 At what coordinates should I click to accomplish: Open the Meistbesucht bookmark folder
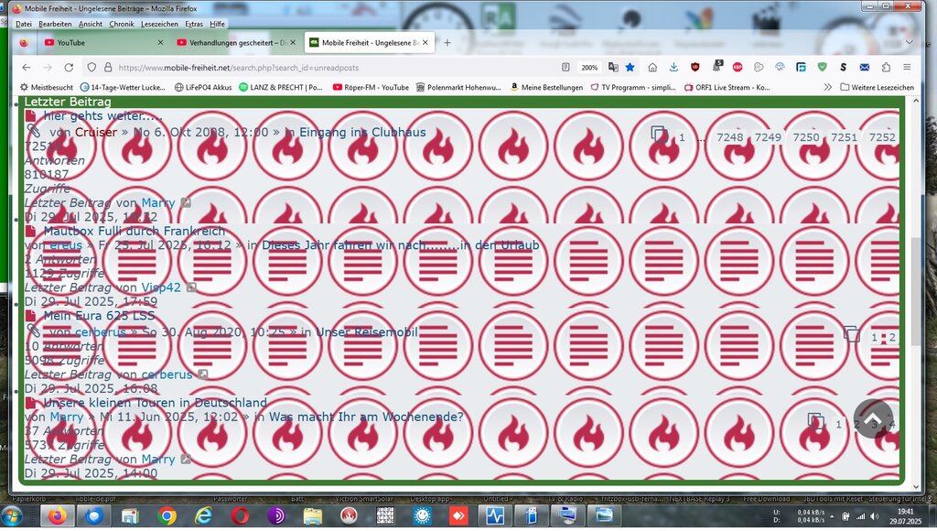[x=47, y=87]
